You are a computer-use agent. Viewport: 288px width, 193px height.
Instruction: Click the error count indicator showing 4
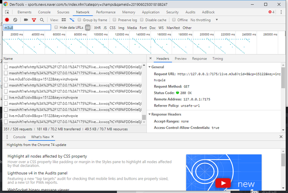pyautogui.click(x=272, y=12)
